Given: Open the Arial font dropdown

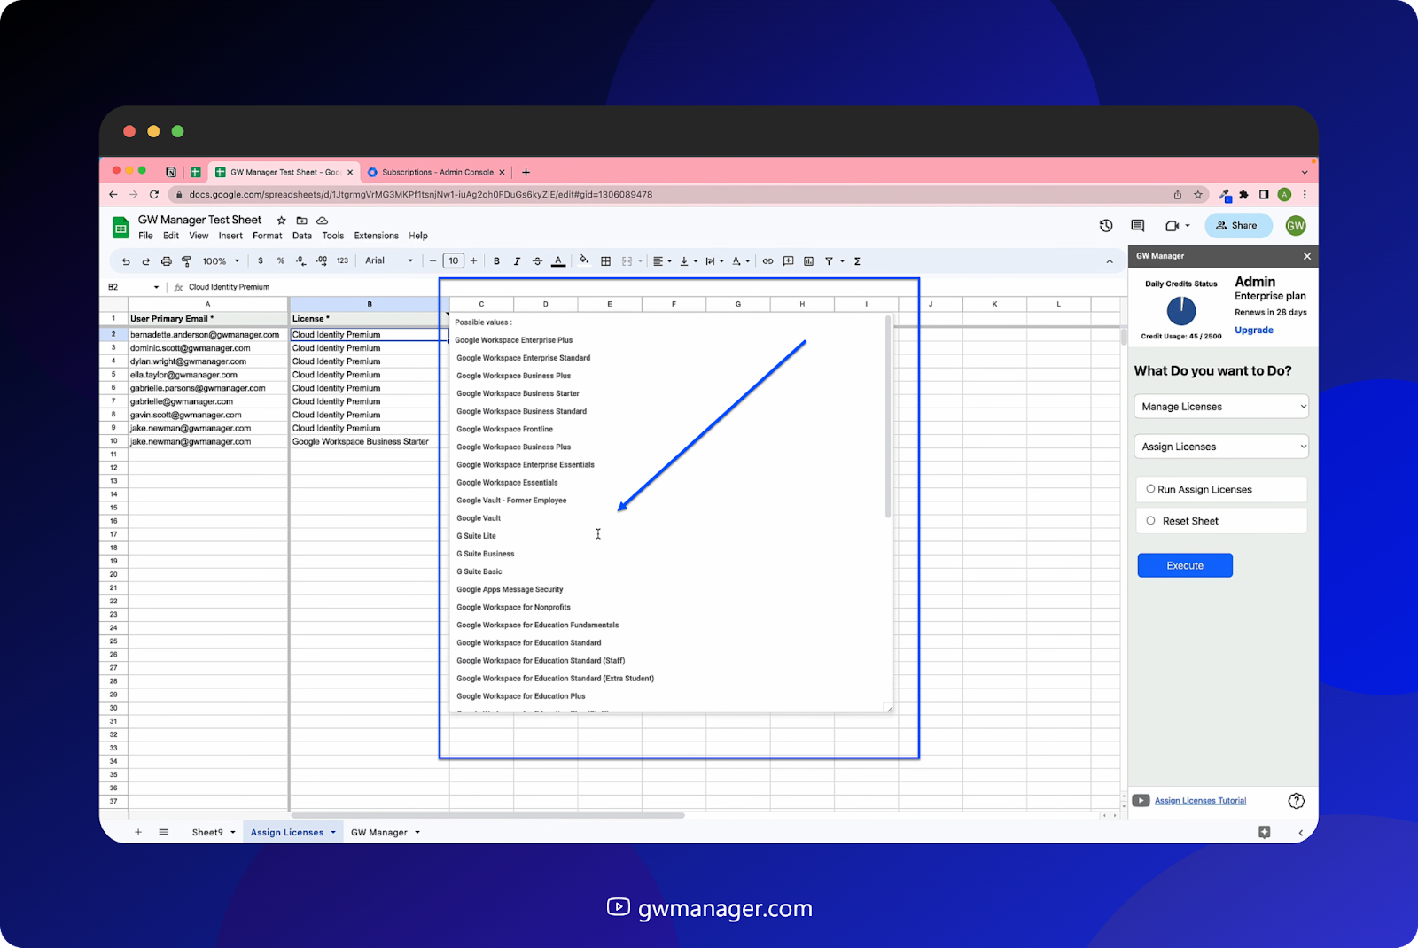Looking at the screenshot, I should [x=389, y=261].
